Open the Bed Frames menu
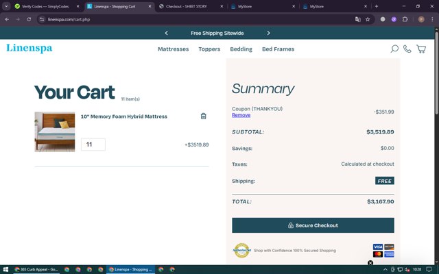Screen dimensions: 439x274 (x=278, y=49)
